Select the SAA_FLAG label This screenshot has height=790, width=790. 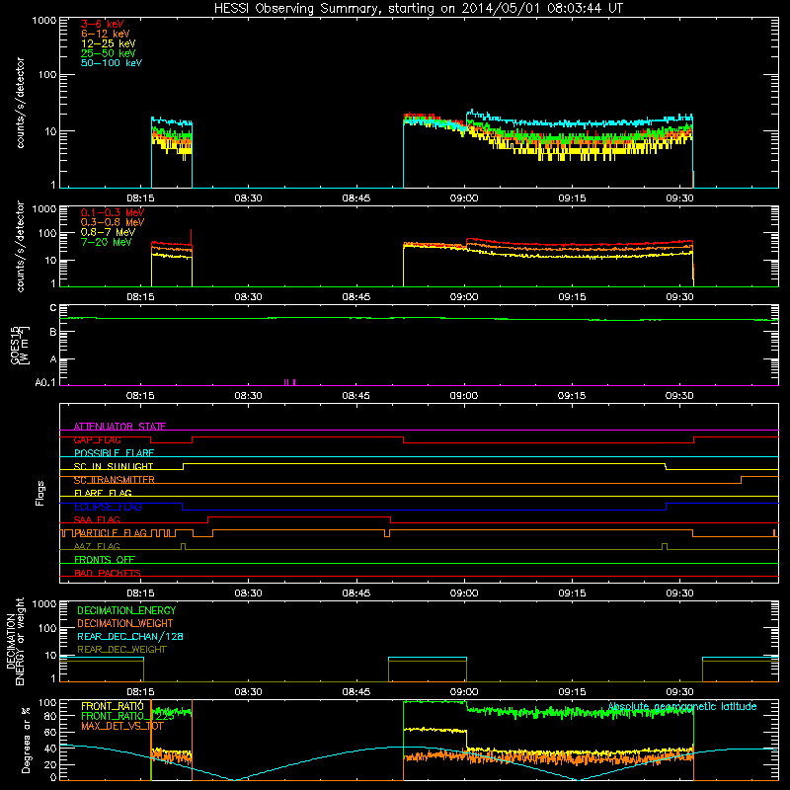(x=97, y=519)
